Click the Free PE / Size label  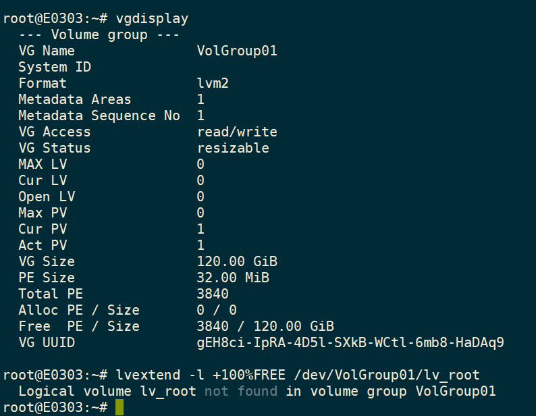point(79,326)
